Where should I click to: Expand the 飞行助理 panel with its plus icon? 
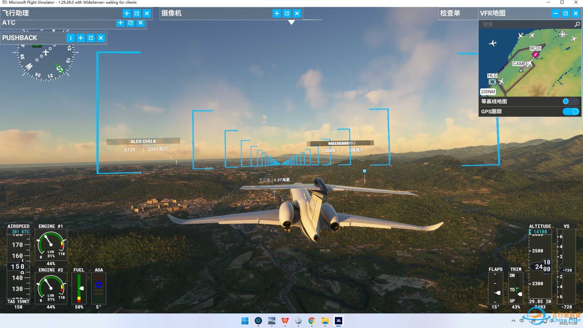127,13
